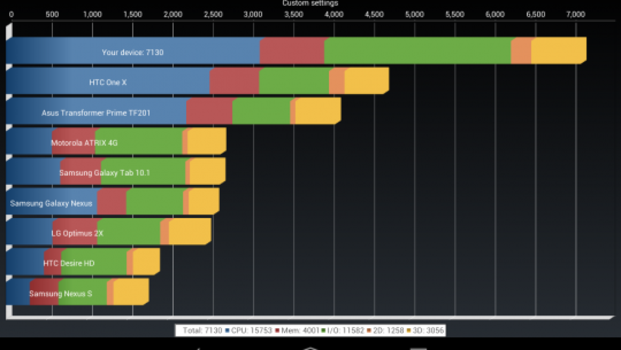Click the "0" axis tick label
This screenshot has width=621, height=350.
point(11,15)
